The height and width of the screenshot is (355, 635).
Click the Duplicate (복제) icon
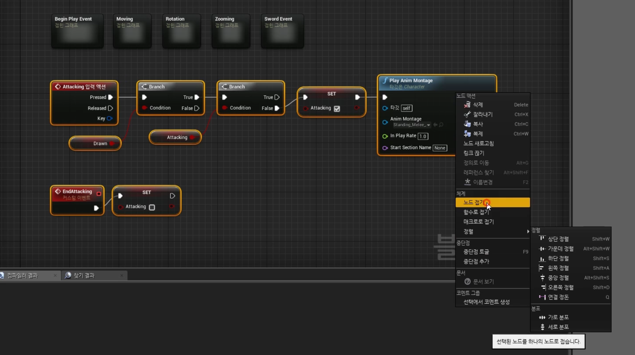[467, 134]
